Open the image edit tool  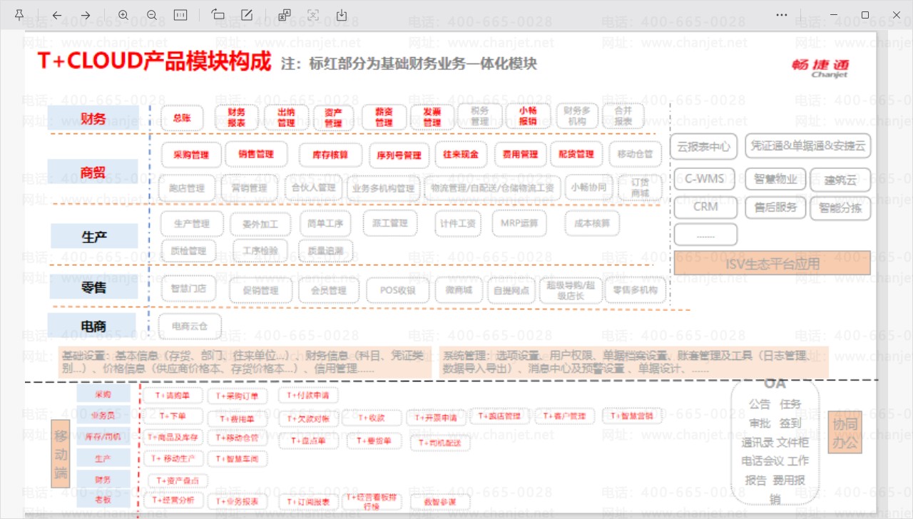(247, 15)
